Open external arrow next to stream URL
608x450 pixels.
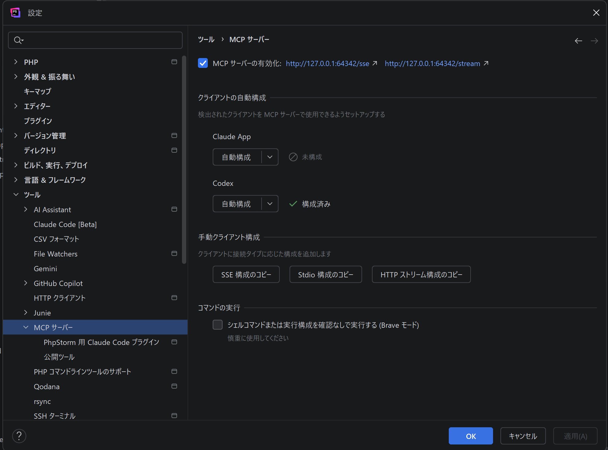tap(486, 63)
